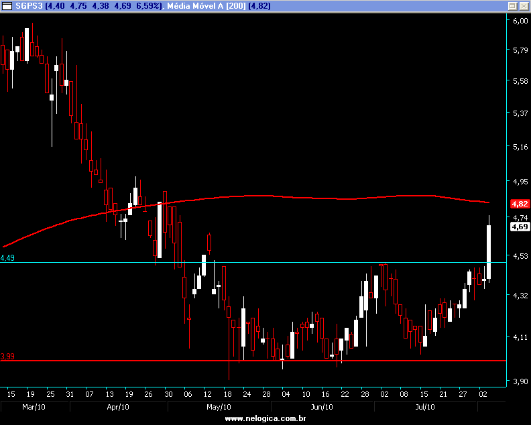The height and width of the screenshot is (425, 531).
Task: Open the chart window system menu icon
Action: click(x=7, y=6)
